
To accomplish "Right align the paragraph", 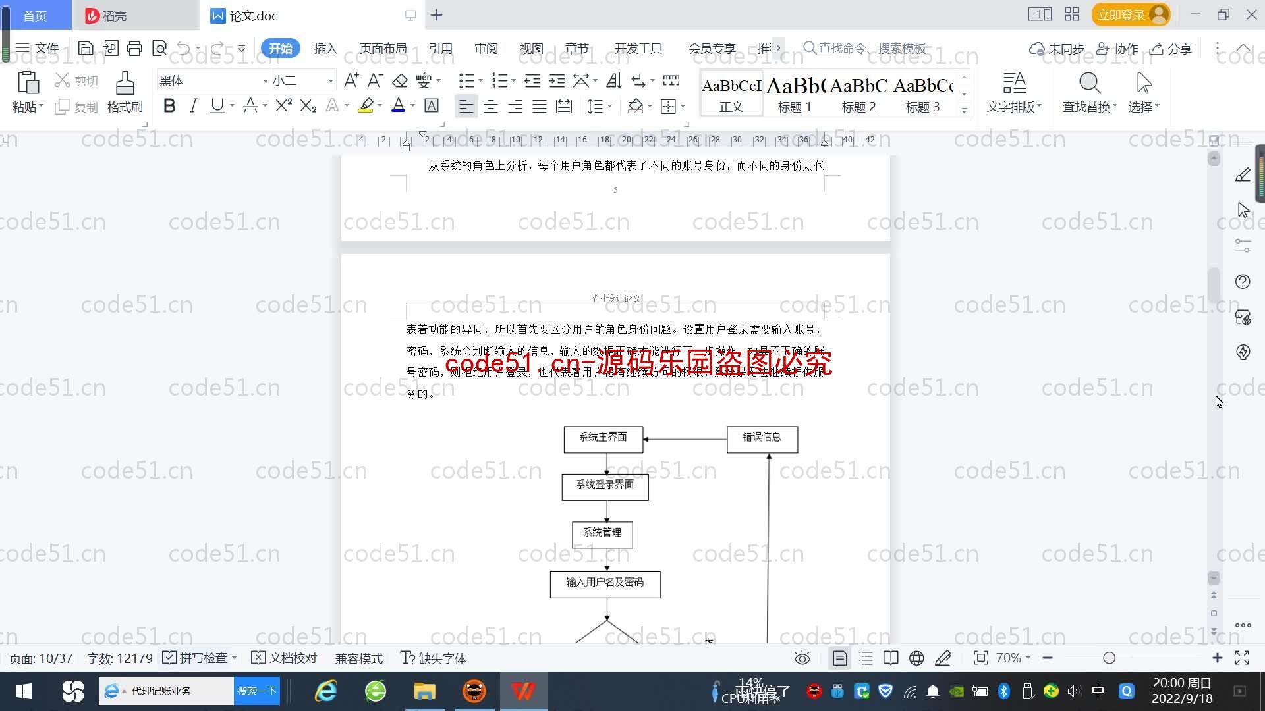I will [x=515, y=106].
